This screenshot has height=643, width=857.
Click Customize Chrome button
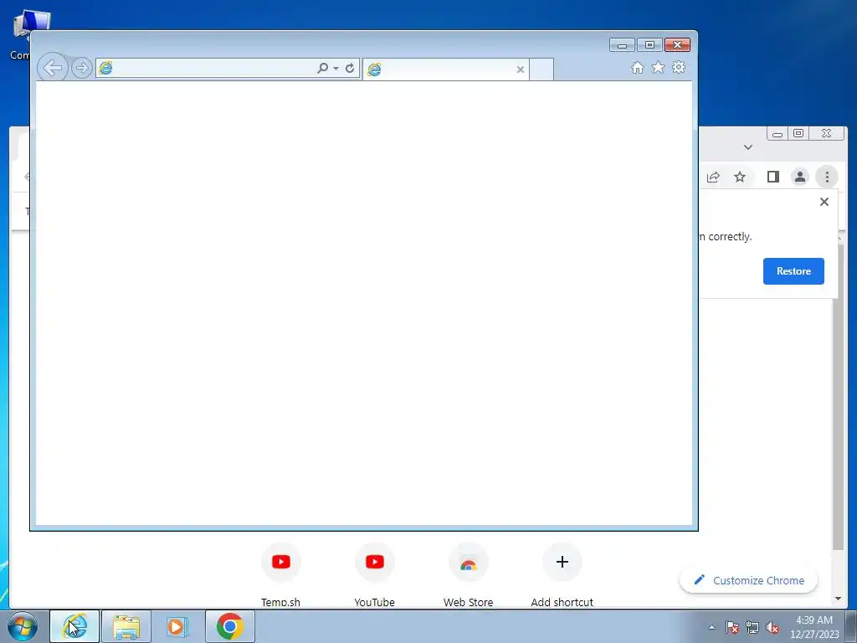point(749,581)
